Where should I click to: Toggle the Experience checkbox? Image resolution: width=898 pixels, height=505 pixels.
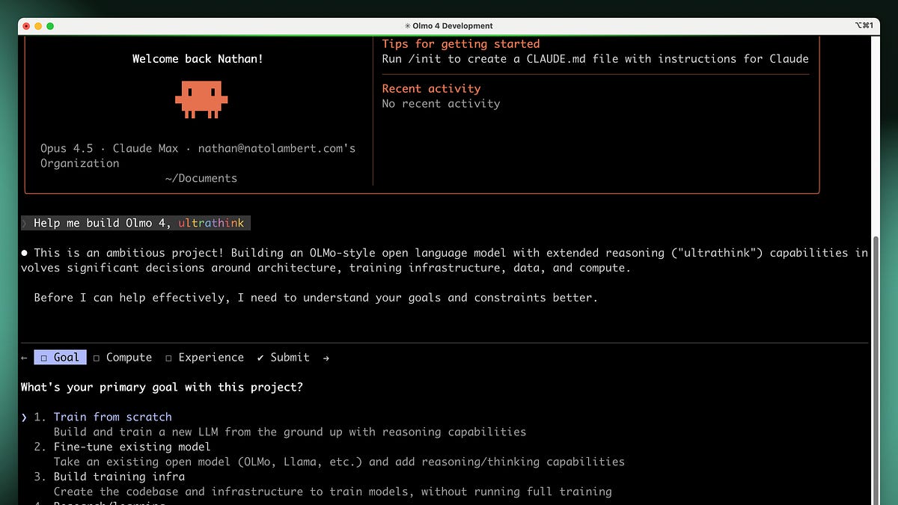(168, 358)
